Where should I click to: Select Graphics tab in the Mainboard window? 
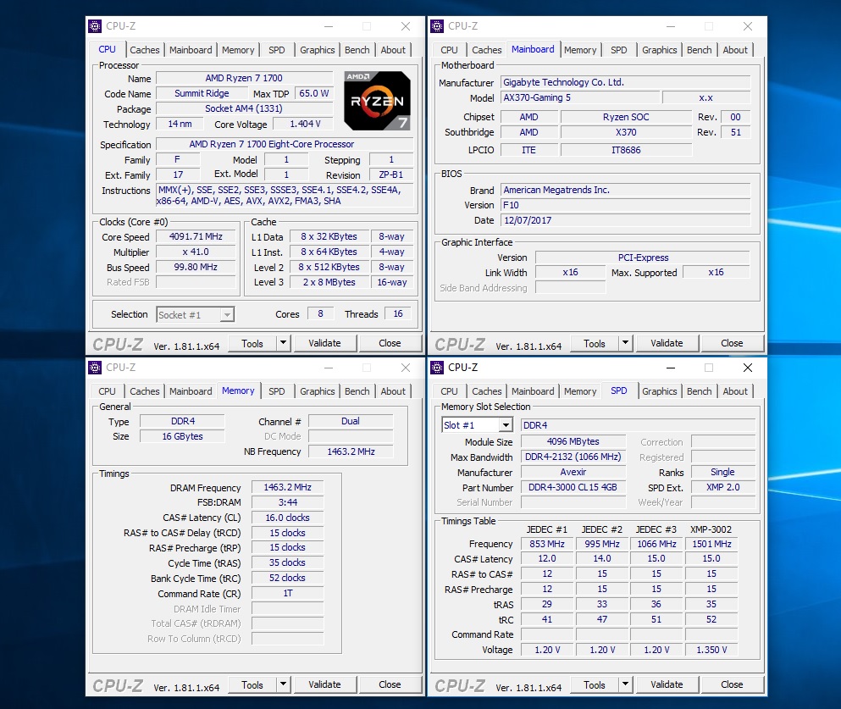coord(659,50)
